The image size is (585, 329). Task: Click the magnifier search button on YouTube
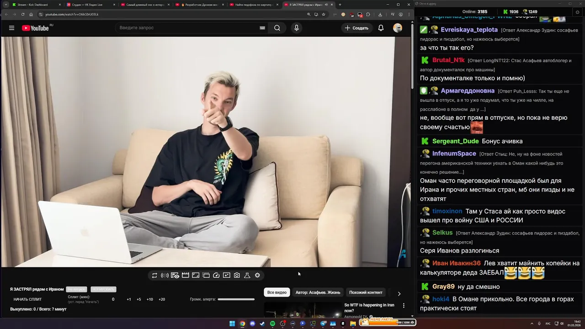(277, 28)
